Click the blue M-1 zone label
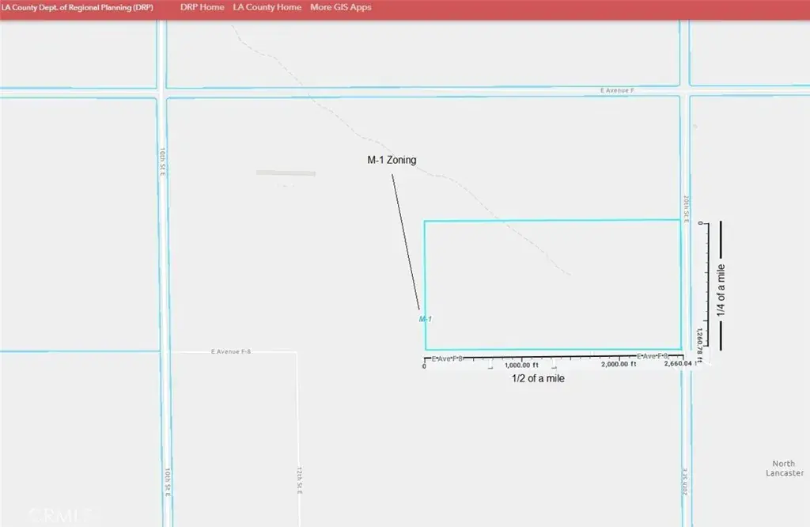The image size is (810, 527). (x=426, y=319)
